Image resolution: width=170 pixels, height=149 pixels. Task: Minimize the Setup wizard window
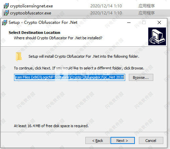point(129,22)
